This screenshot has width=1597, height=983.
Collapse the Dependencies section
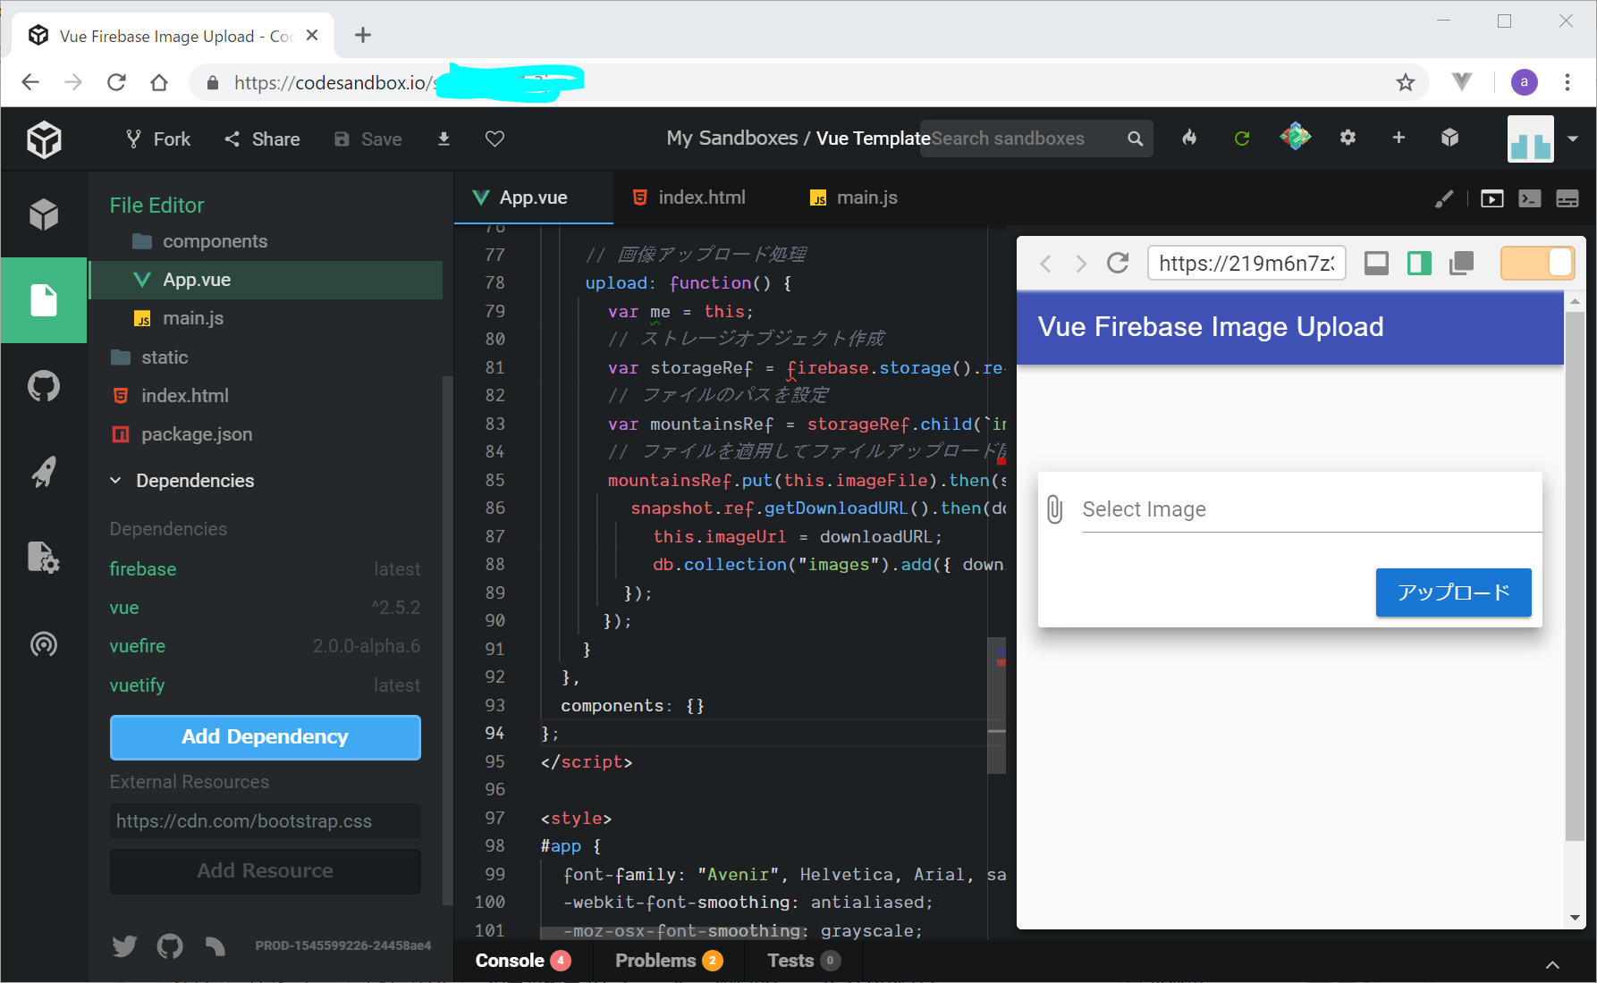pyautogui.click(x=116, y=481)
